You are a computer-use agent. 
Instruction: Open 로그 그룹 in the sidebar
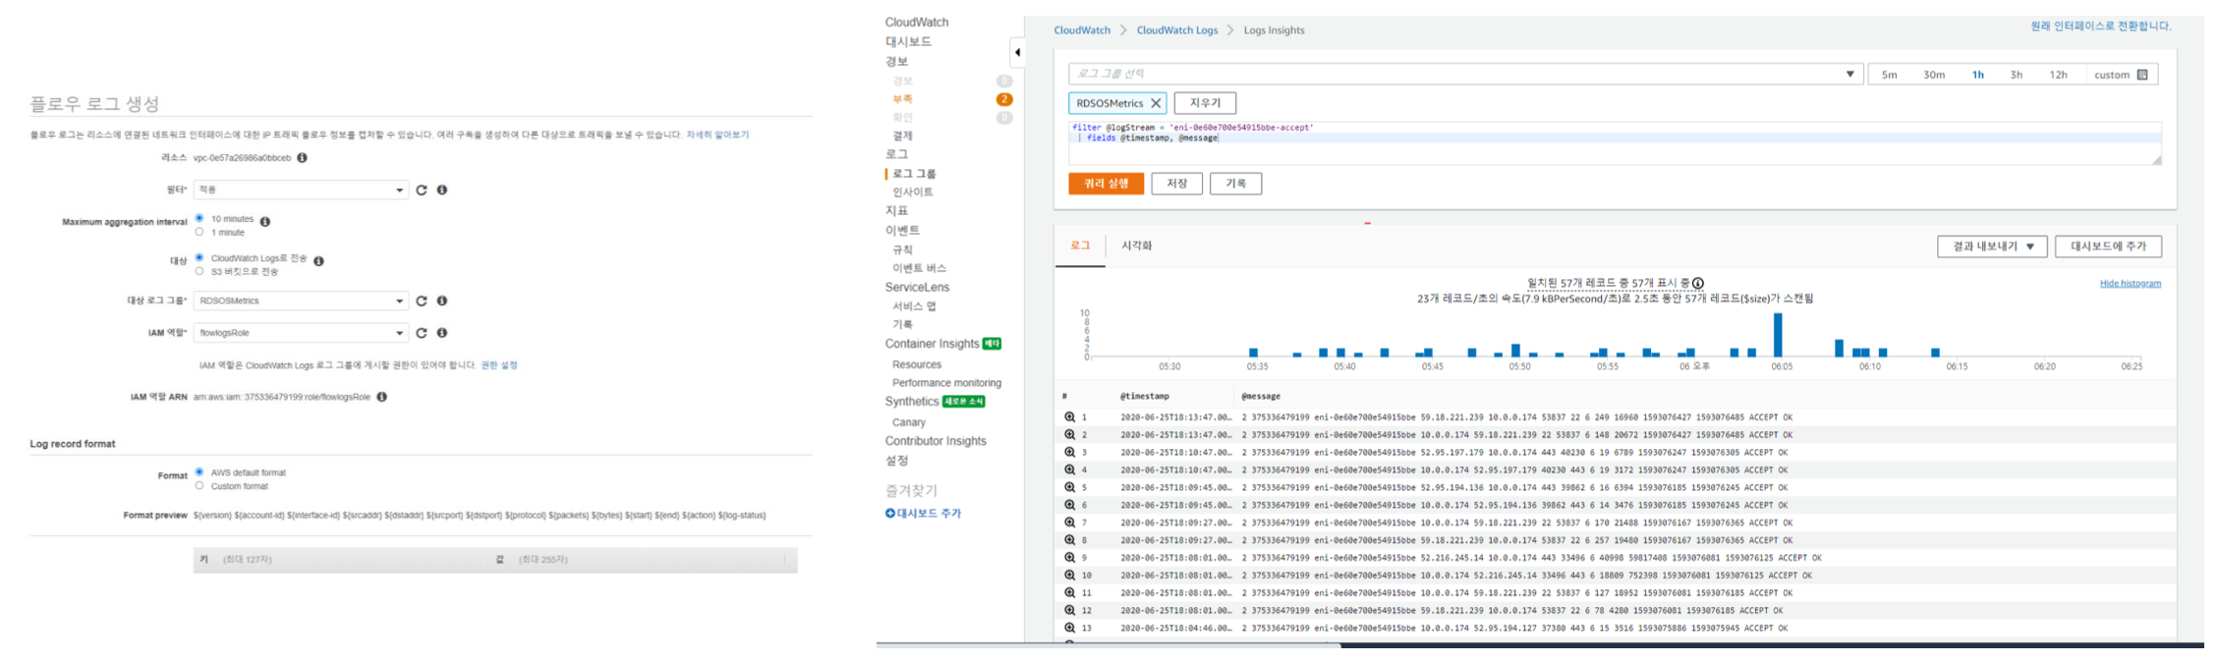[x=914, y=173]
